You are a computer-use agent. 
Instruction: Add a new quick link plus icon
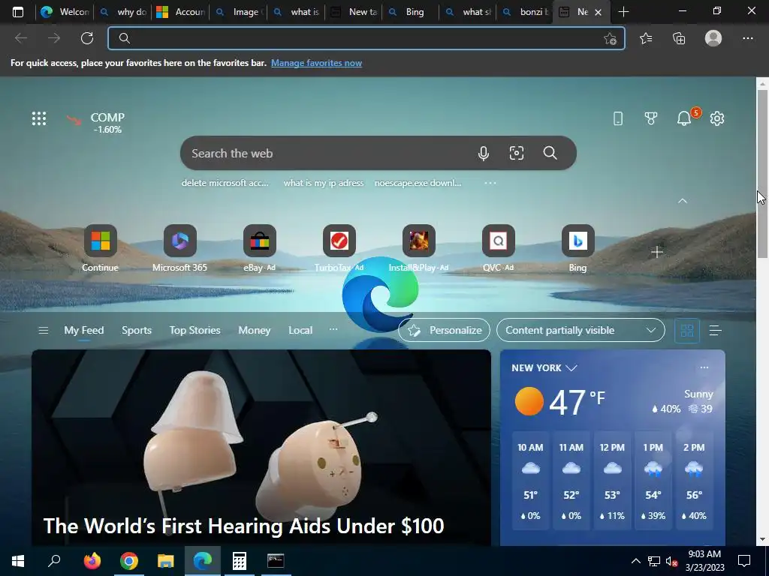tap(656, 252)
